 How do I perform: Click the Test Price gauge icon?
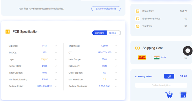(138, 26)
